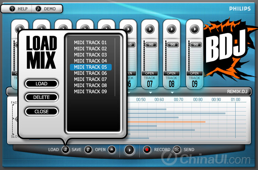258x170 pixels.
Task: Toggle the OPEN button on Track 07
Action: click(x=150, y=73)
